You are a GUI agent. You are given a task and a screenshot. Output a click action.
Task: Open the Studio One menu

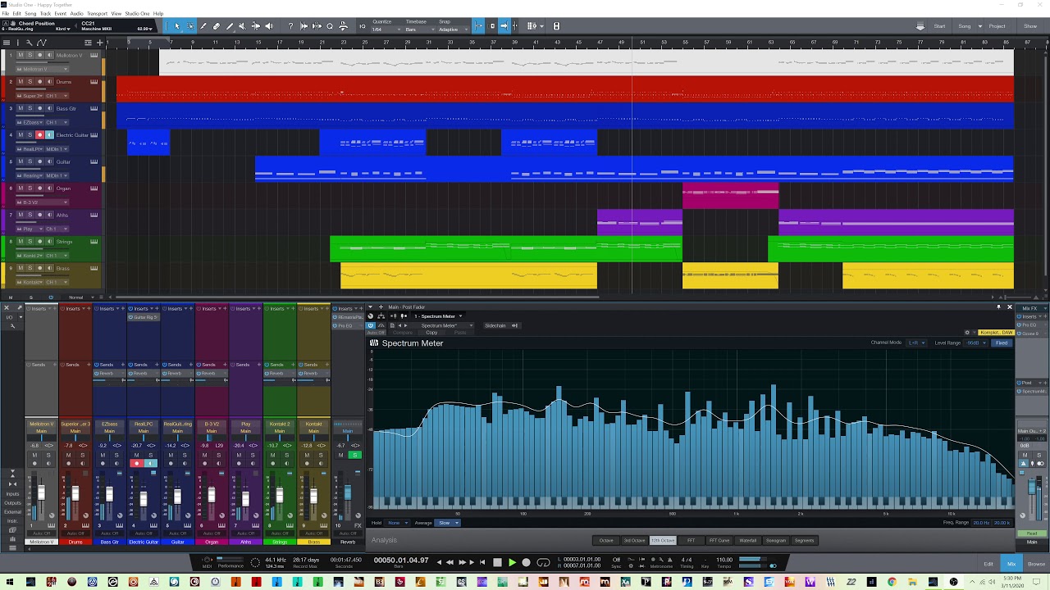click(136, 14)
